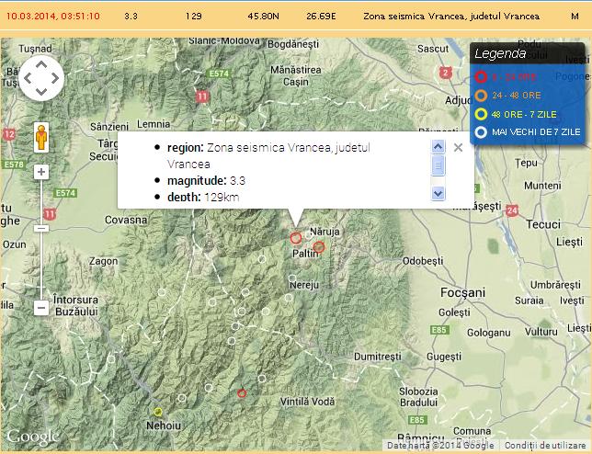Pan the map up with the top arrow
Image resolution: width=592 pixels, height=454 pixels.
[41, 64]
